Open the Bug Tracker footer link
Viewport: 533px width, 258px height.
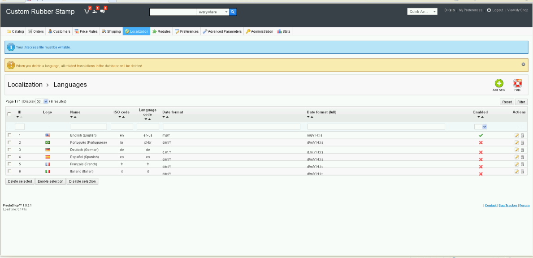coord(508,206)
